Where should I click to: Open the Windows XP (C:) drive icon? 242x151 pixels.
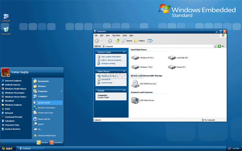point(135,58)
